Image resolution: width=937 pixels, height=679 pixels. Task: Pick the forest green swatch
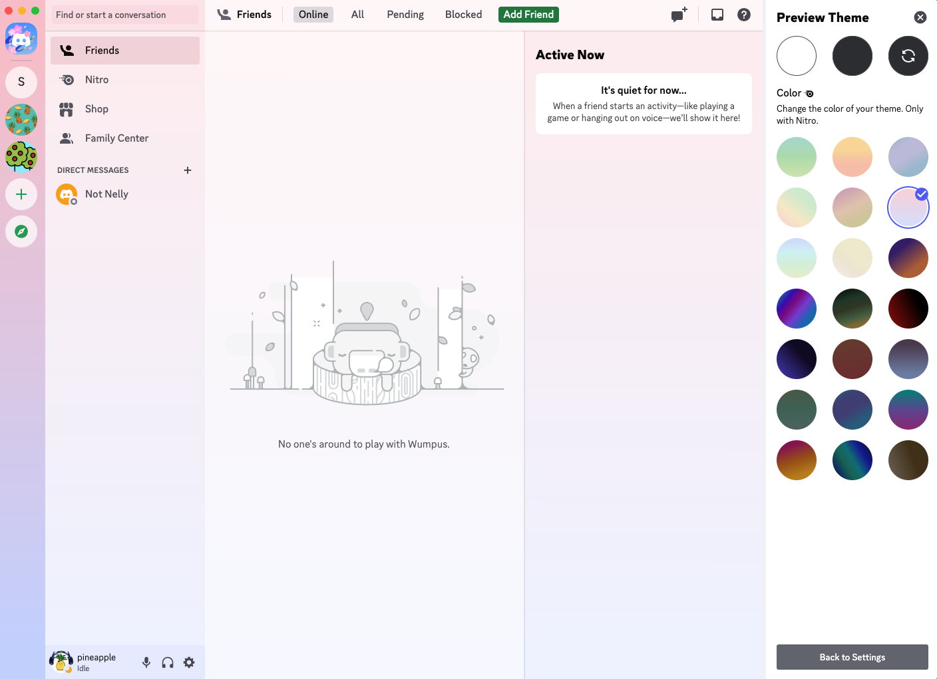coord(797,410)
